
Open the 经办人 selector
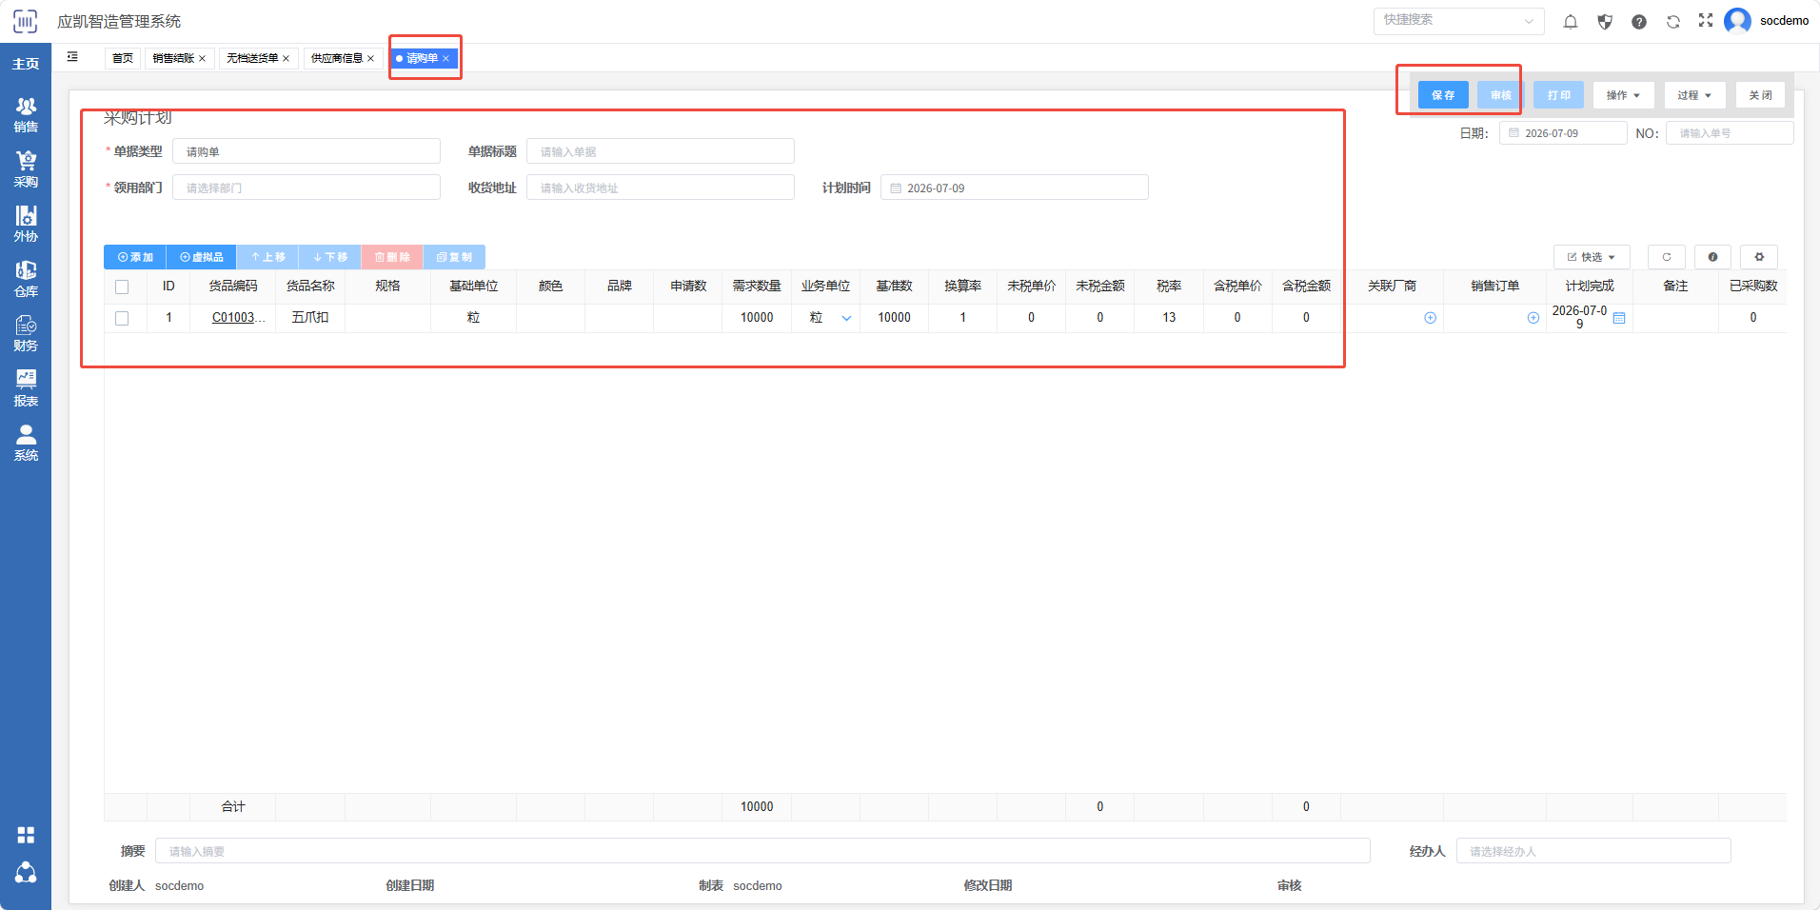[x=1593, y=851]
